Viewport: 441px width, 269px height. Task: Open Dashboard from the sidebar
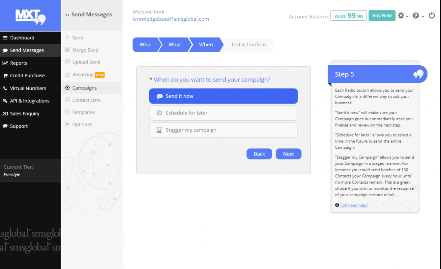click(x=22, y=38)
